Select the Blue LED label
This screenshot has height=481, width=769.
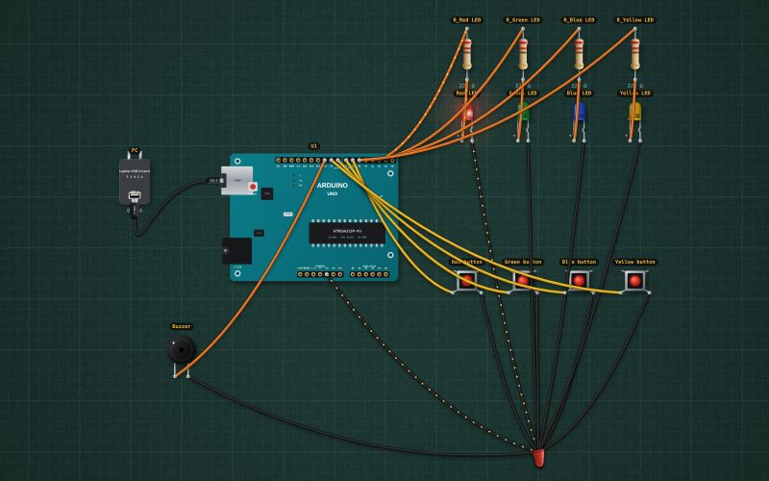pyautogui.click(x=580, y=93)
